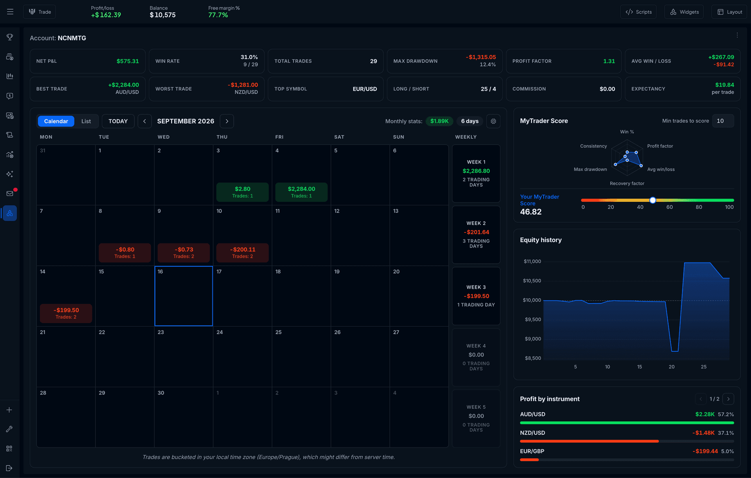This screenshot has width=751, height=478.
Task: Click the -$200.11 trade entry on September 10
Action: (243, 253)
